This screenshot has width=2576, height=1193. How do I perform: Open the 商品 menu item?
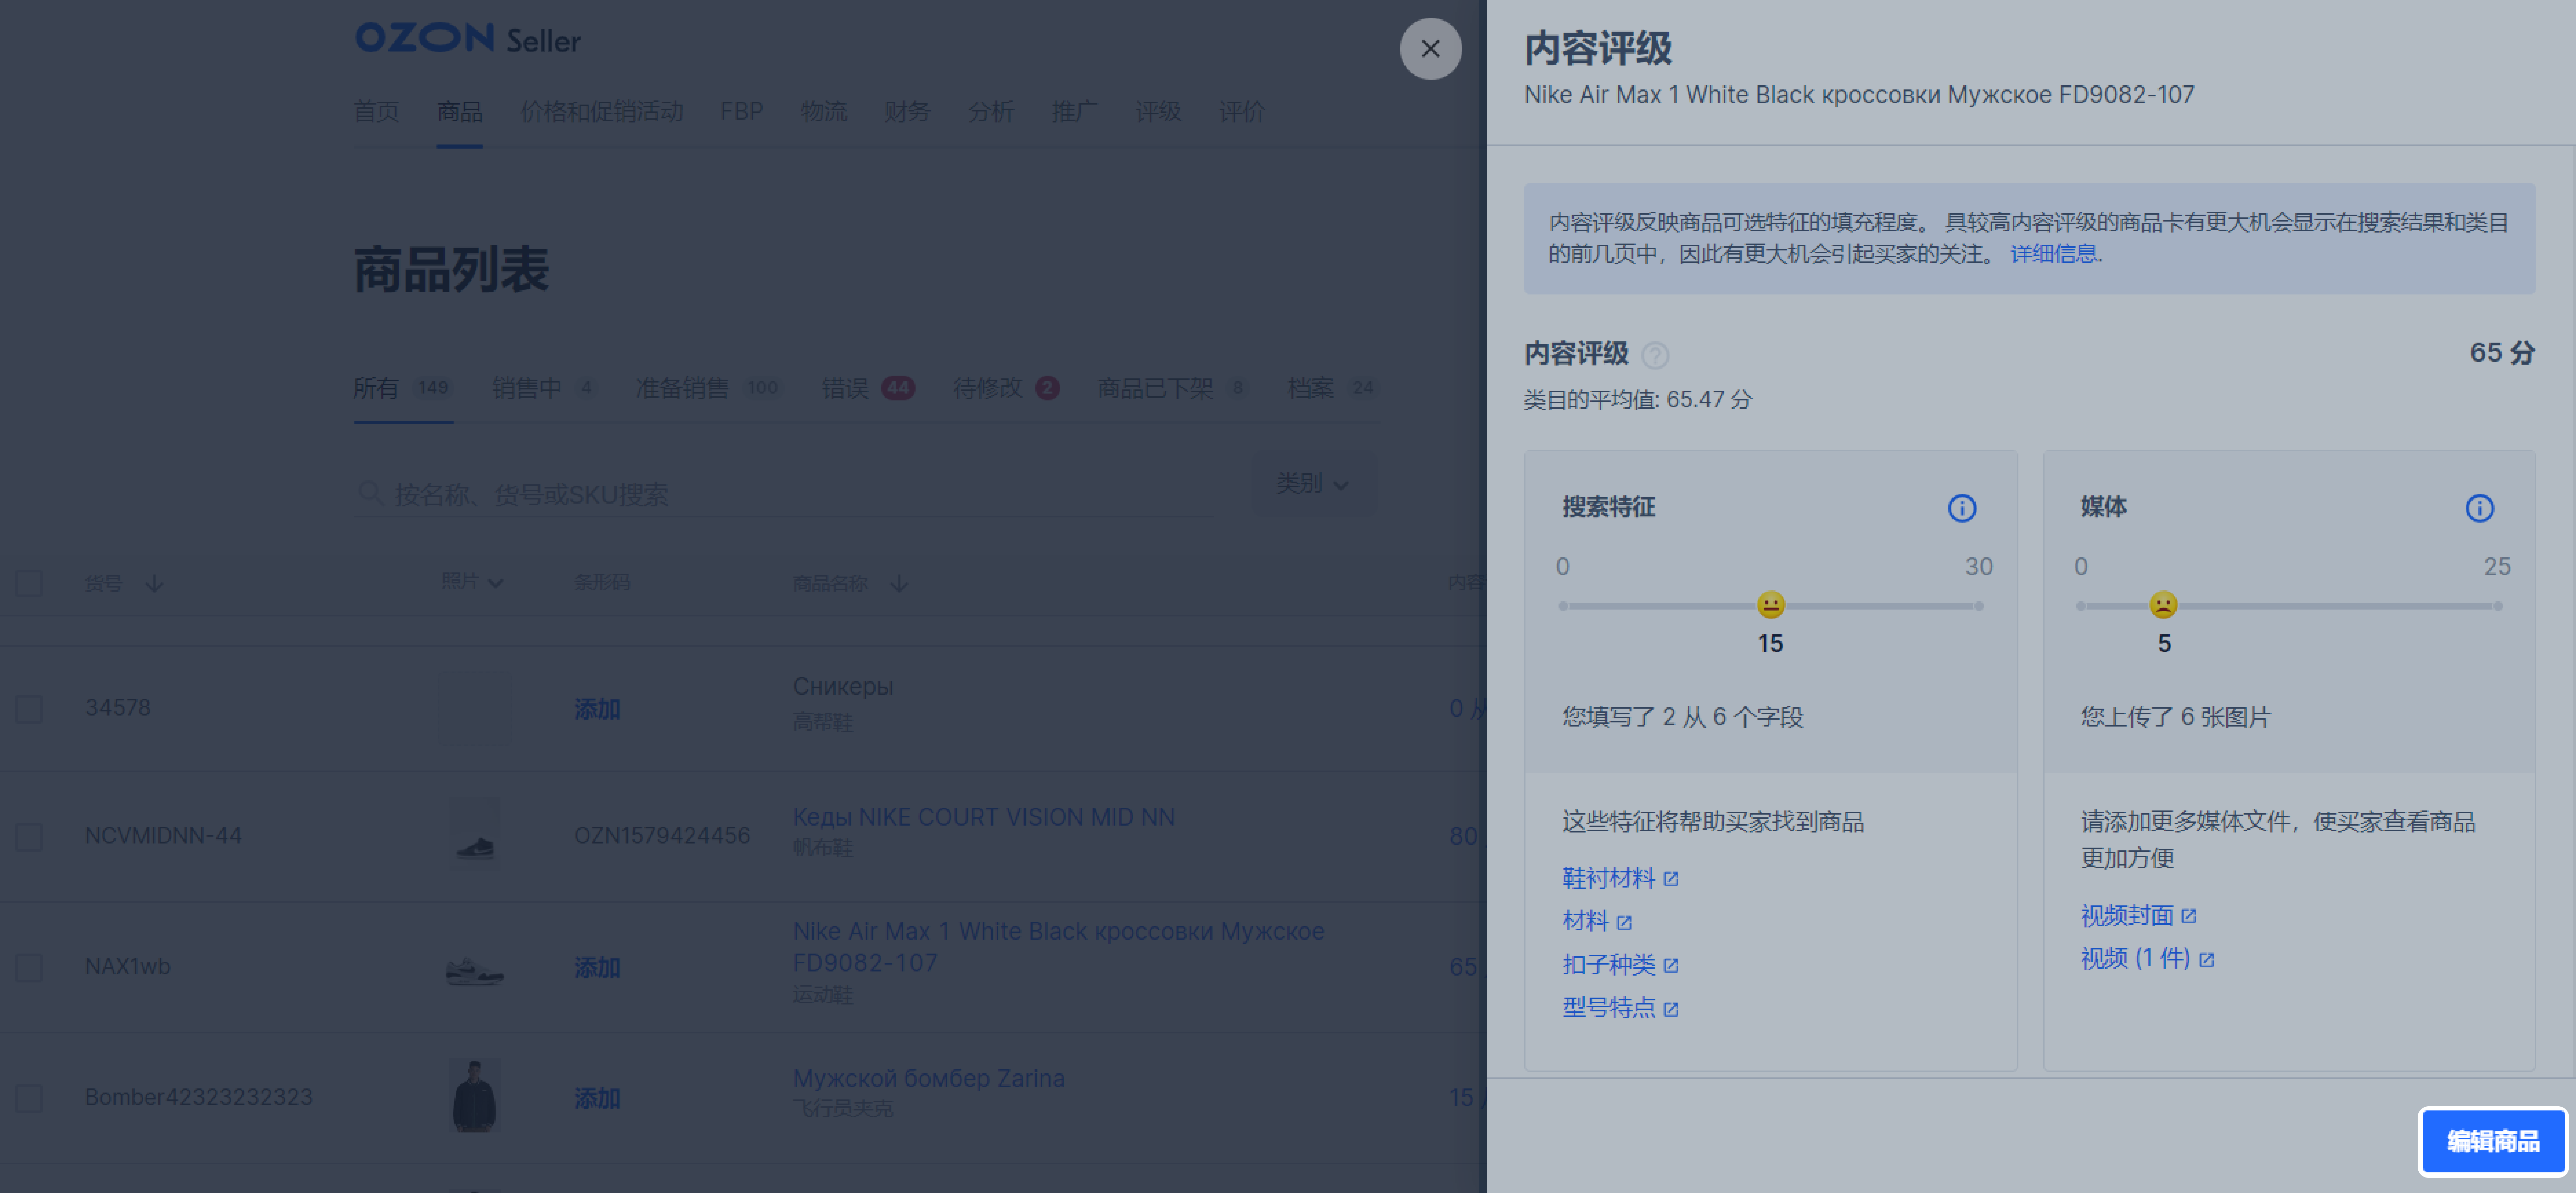459,112
